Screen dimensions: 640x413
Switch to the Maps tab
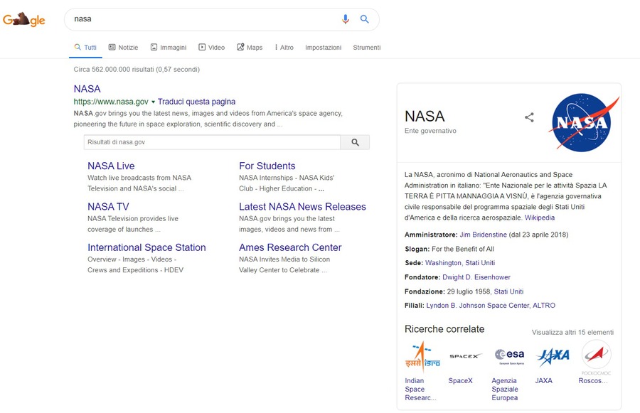coord(250,48)
